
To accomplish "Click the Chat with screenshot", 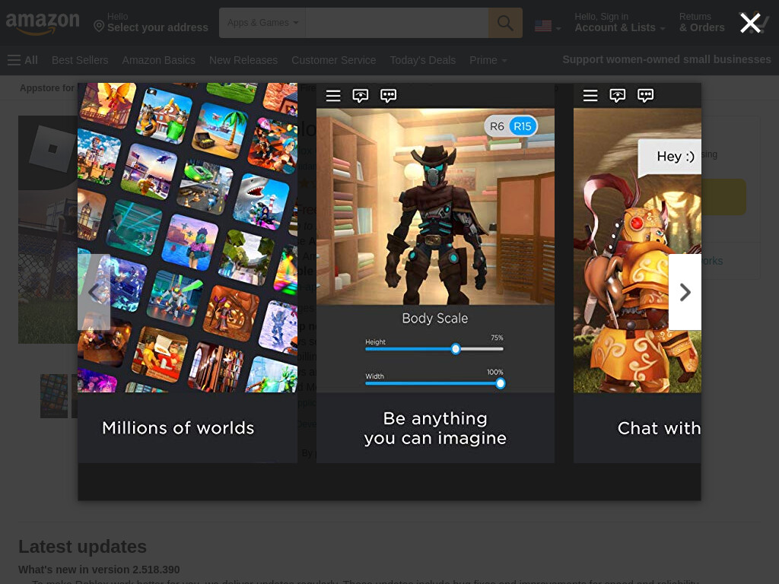I will click(x=638, y=273).
